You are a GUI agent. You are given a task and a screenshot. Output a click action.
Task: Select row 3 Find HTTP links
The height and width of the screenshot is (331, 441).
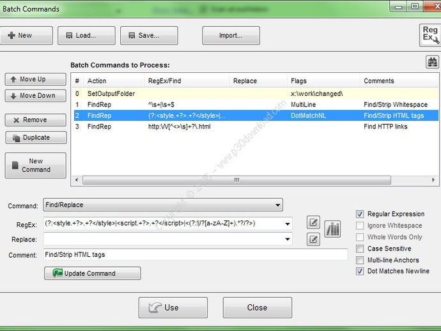click(256, 127)
